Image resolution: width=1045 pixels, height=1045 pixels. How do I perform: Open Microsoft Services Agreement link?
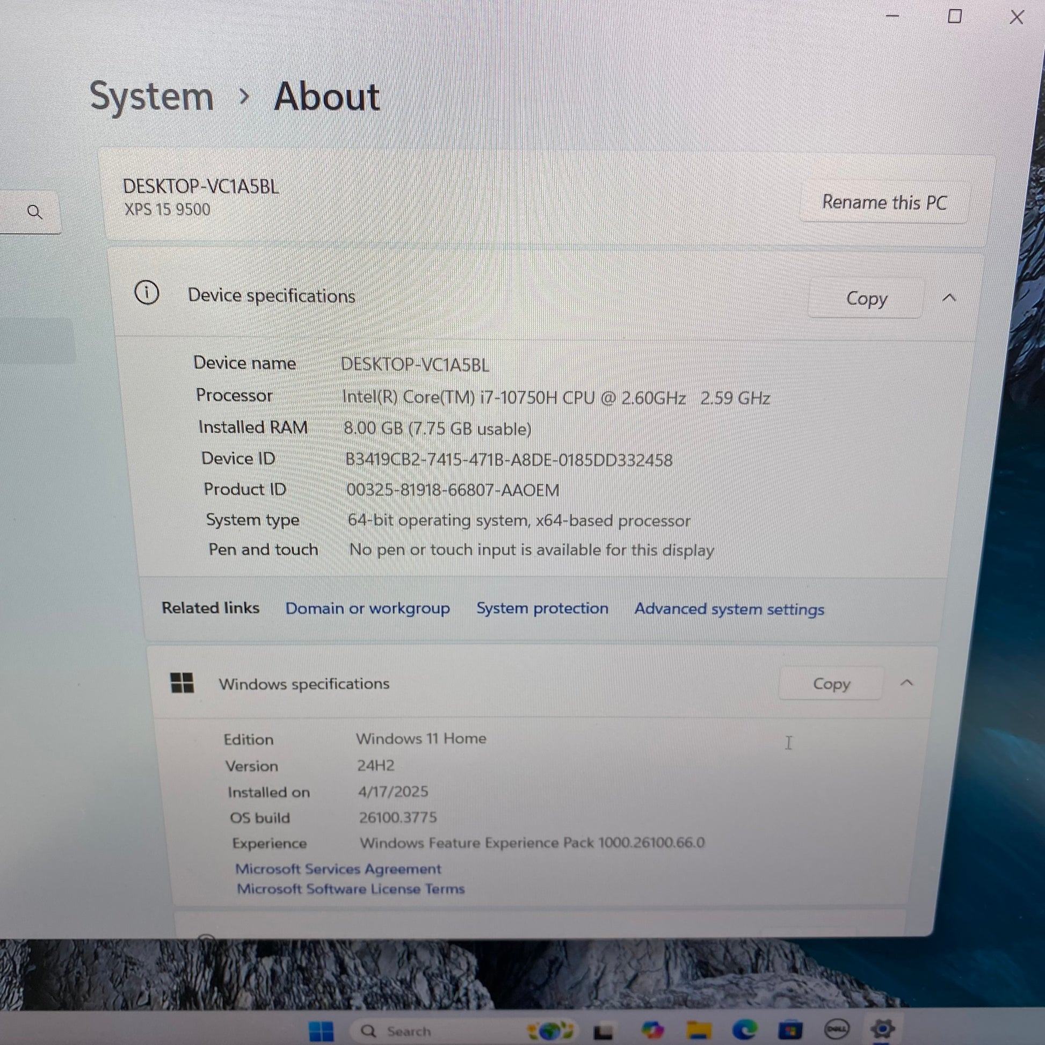click(x=339, y=869)
